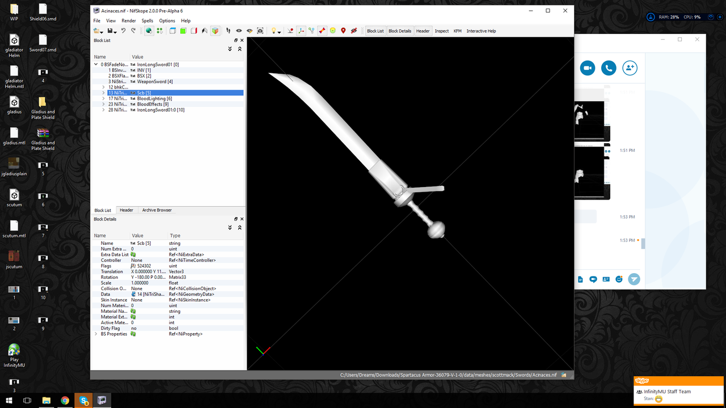726x408 pixels.
Task: Expand the IronLongSword01:0 [10] tree row
Action: pyautogui.click(x=103, y=110)
